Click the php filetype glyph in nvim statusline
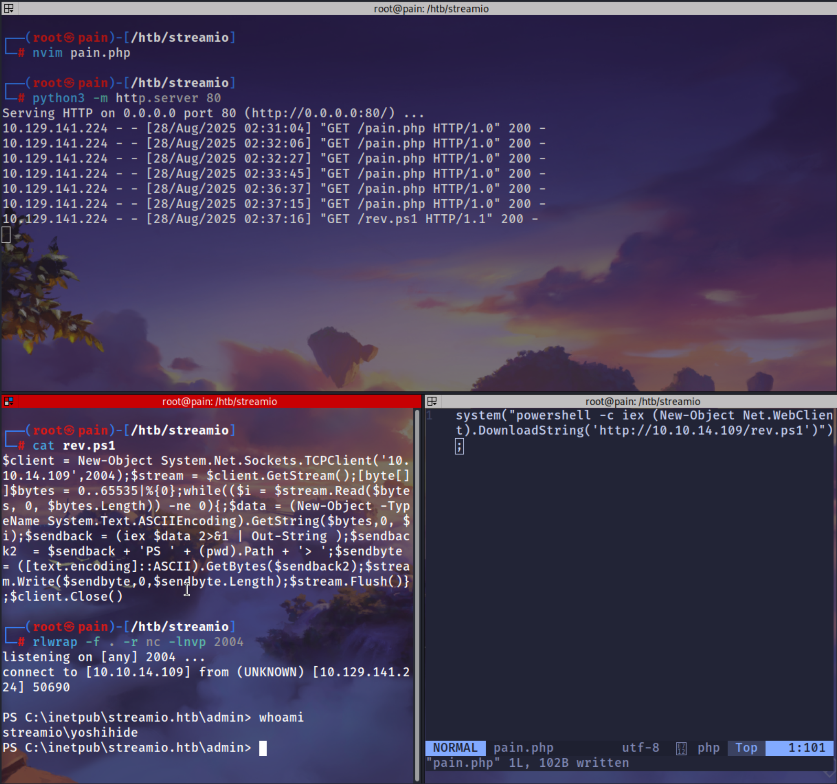 (x=681, y=749)
